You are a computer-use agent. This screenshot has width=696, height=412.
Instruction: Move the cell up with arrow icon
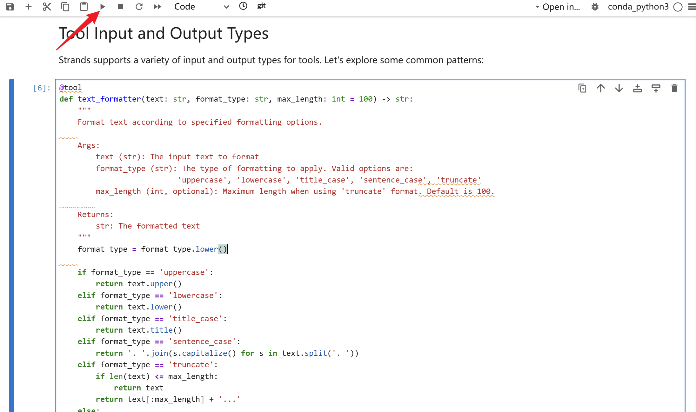(x=601, y=88)
